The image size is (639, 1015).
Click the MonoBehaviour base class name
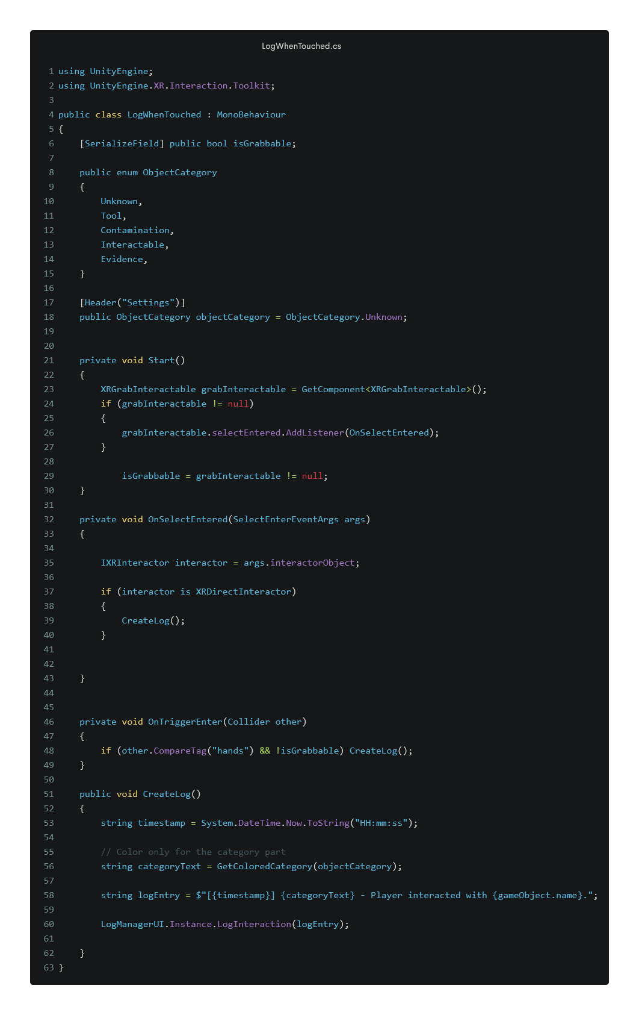pyautogui.click(x=251, y=114)
